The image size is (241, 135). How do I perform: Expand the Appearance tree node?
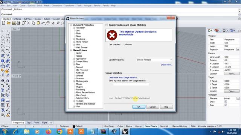coord(74,59)
